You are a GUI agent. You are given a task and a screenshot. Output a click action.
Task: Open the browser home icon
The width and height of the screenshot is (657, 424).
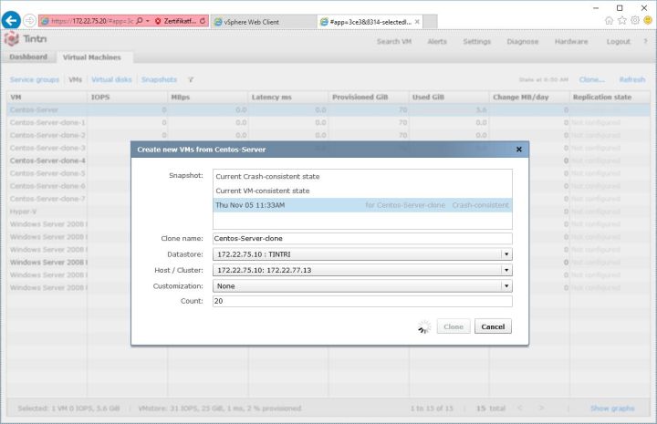(610, 20)
